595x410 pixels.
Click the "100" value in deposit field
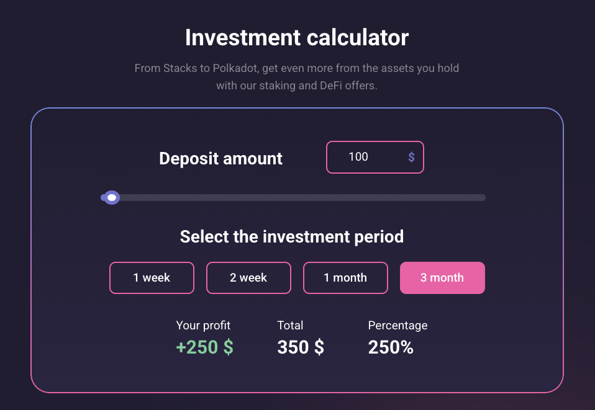(358, 158)
